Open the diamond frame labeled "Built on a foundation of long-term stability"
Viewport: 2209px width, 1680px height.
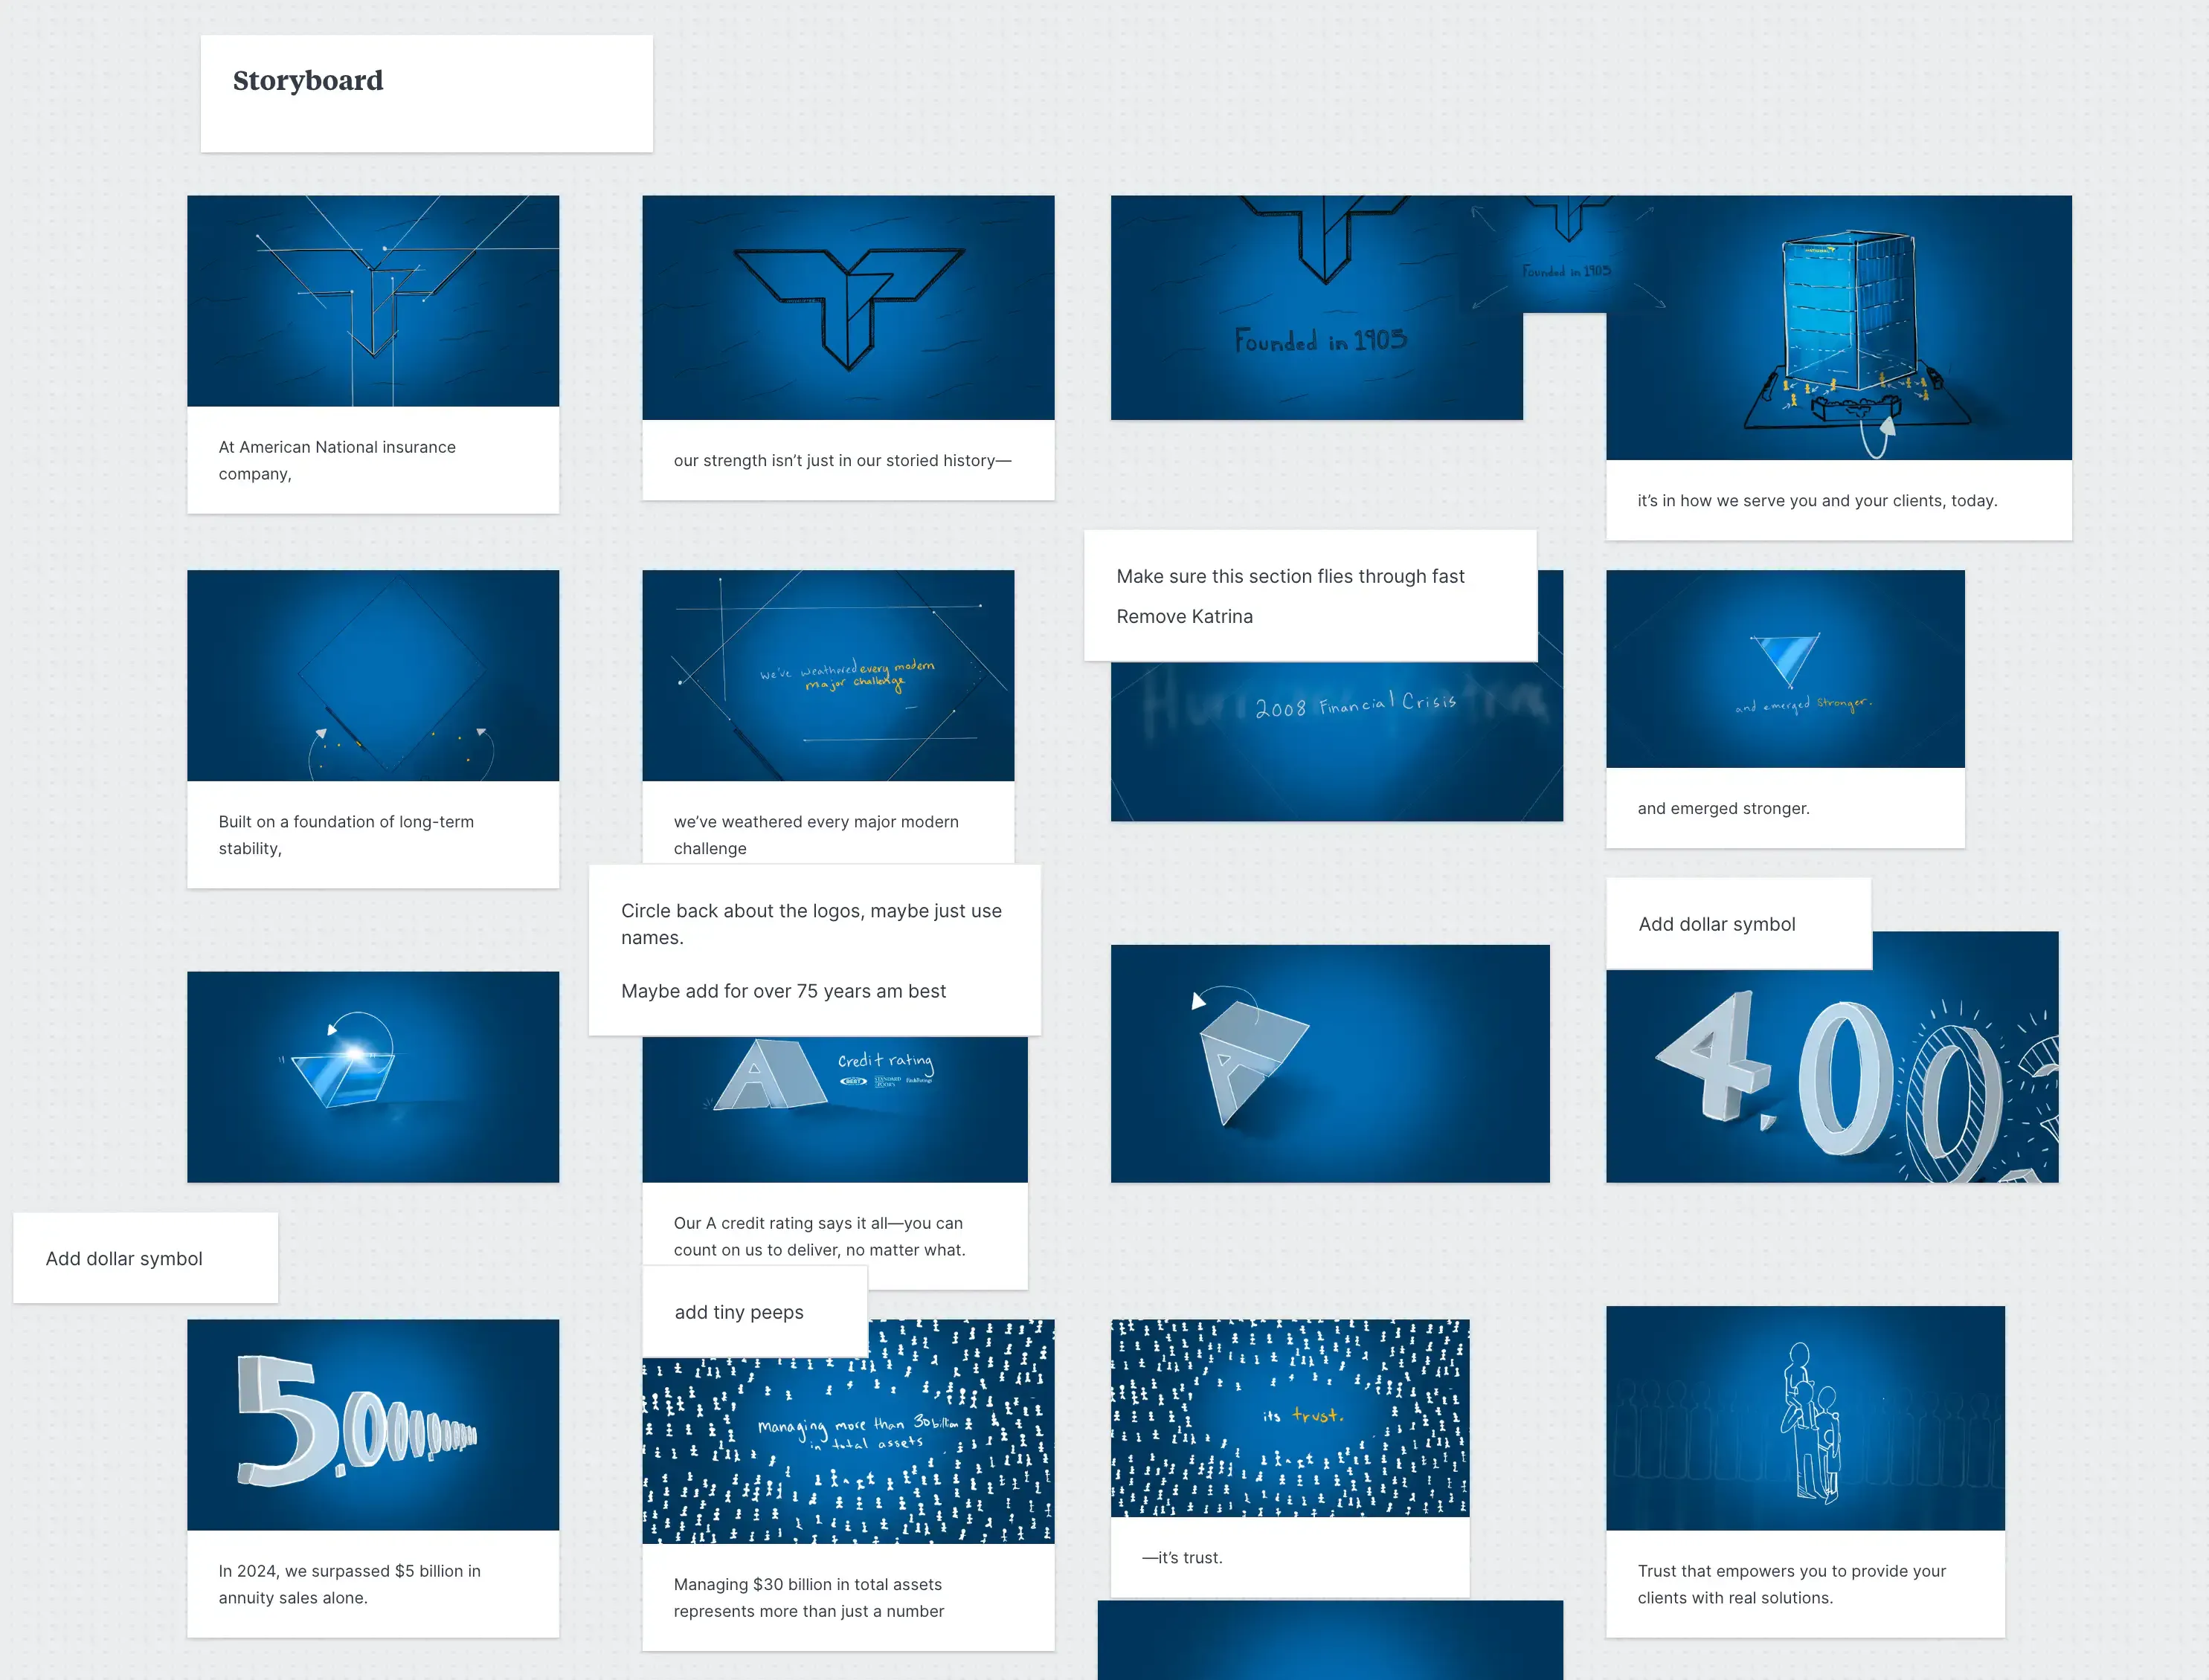(372, 676)
